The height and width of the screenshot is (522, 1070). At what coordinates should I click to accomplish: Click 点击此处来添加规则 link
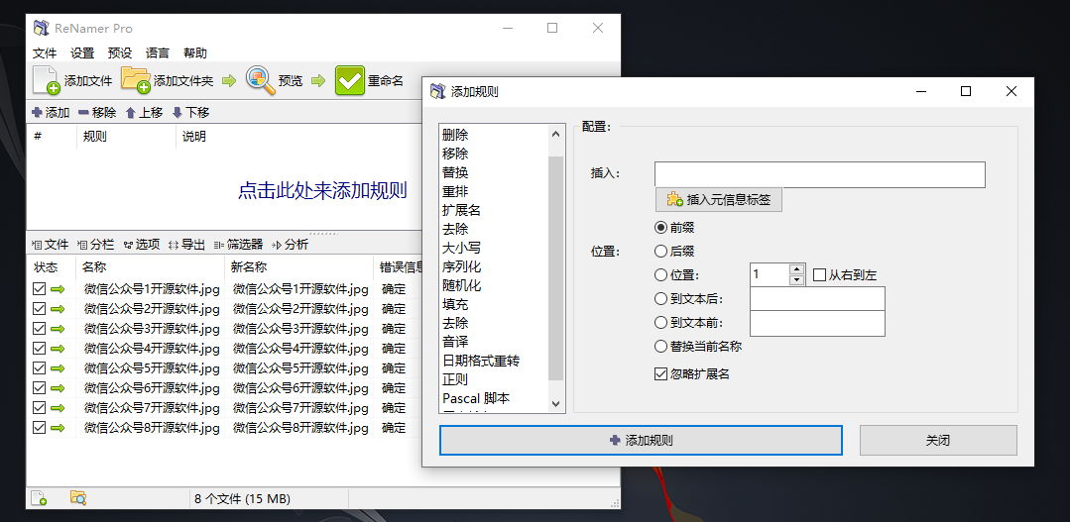(x=322, y=190)
